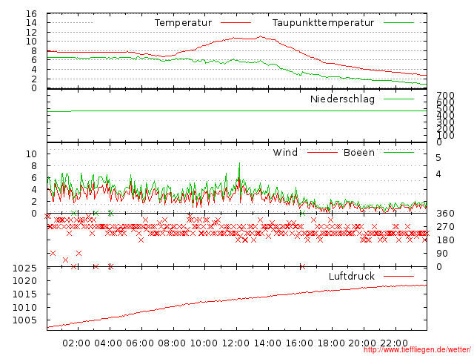
Task: Click the green Taupunkttemperatur legend line
Action: [x=398, y=23]
